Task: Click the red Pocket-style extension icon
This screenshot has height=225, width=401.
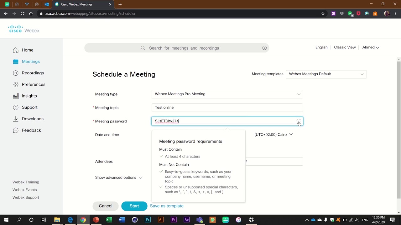Action: [358, 13]
